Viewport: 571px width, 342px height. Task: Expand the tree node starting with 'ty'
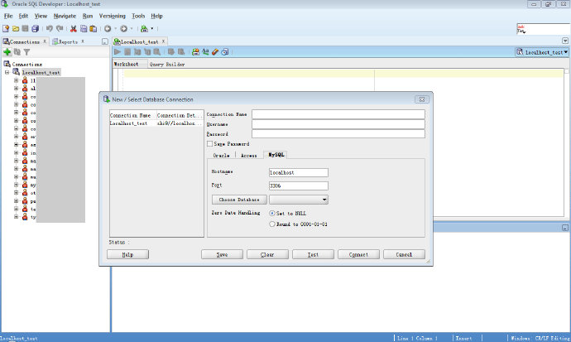pyautogui.click(x=16, y=217)
